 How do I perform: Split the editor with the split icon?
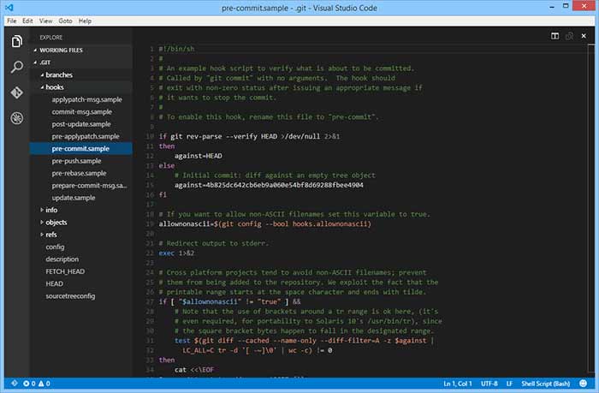click(555, 36)
